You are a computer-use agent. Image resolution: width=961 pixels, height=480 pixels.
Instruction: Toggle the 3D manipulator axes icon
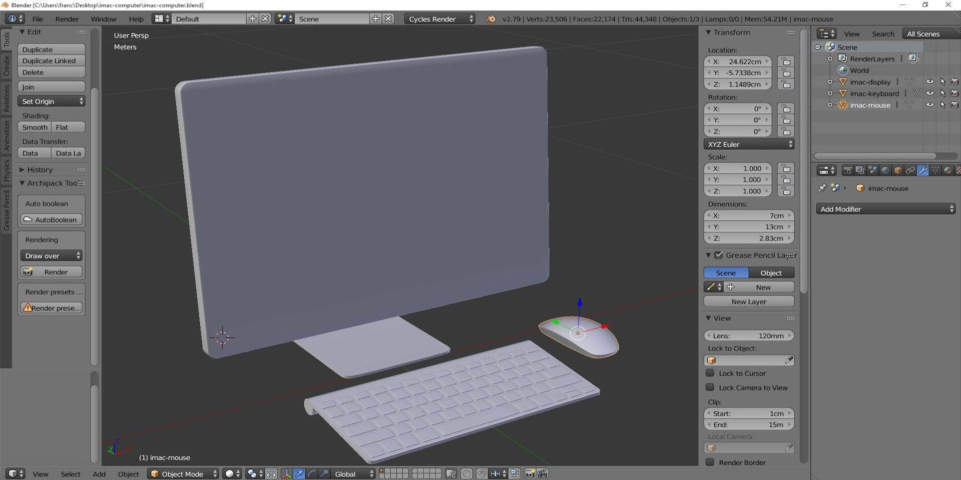click(286, 473)
